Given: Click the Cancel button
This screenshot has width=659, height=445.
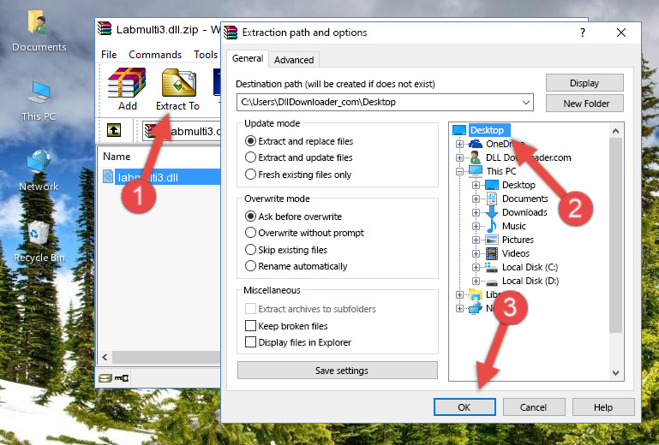Looking at the screenshot, I should tap(533, 407).
